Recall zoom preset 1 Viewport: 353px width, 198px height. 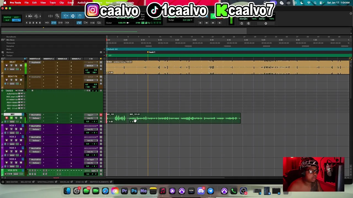[x=26, y=23]
